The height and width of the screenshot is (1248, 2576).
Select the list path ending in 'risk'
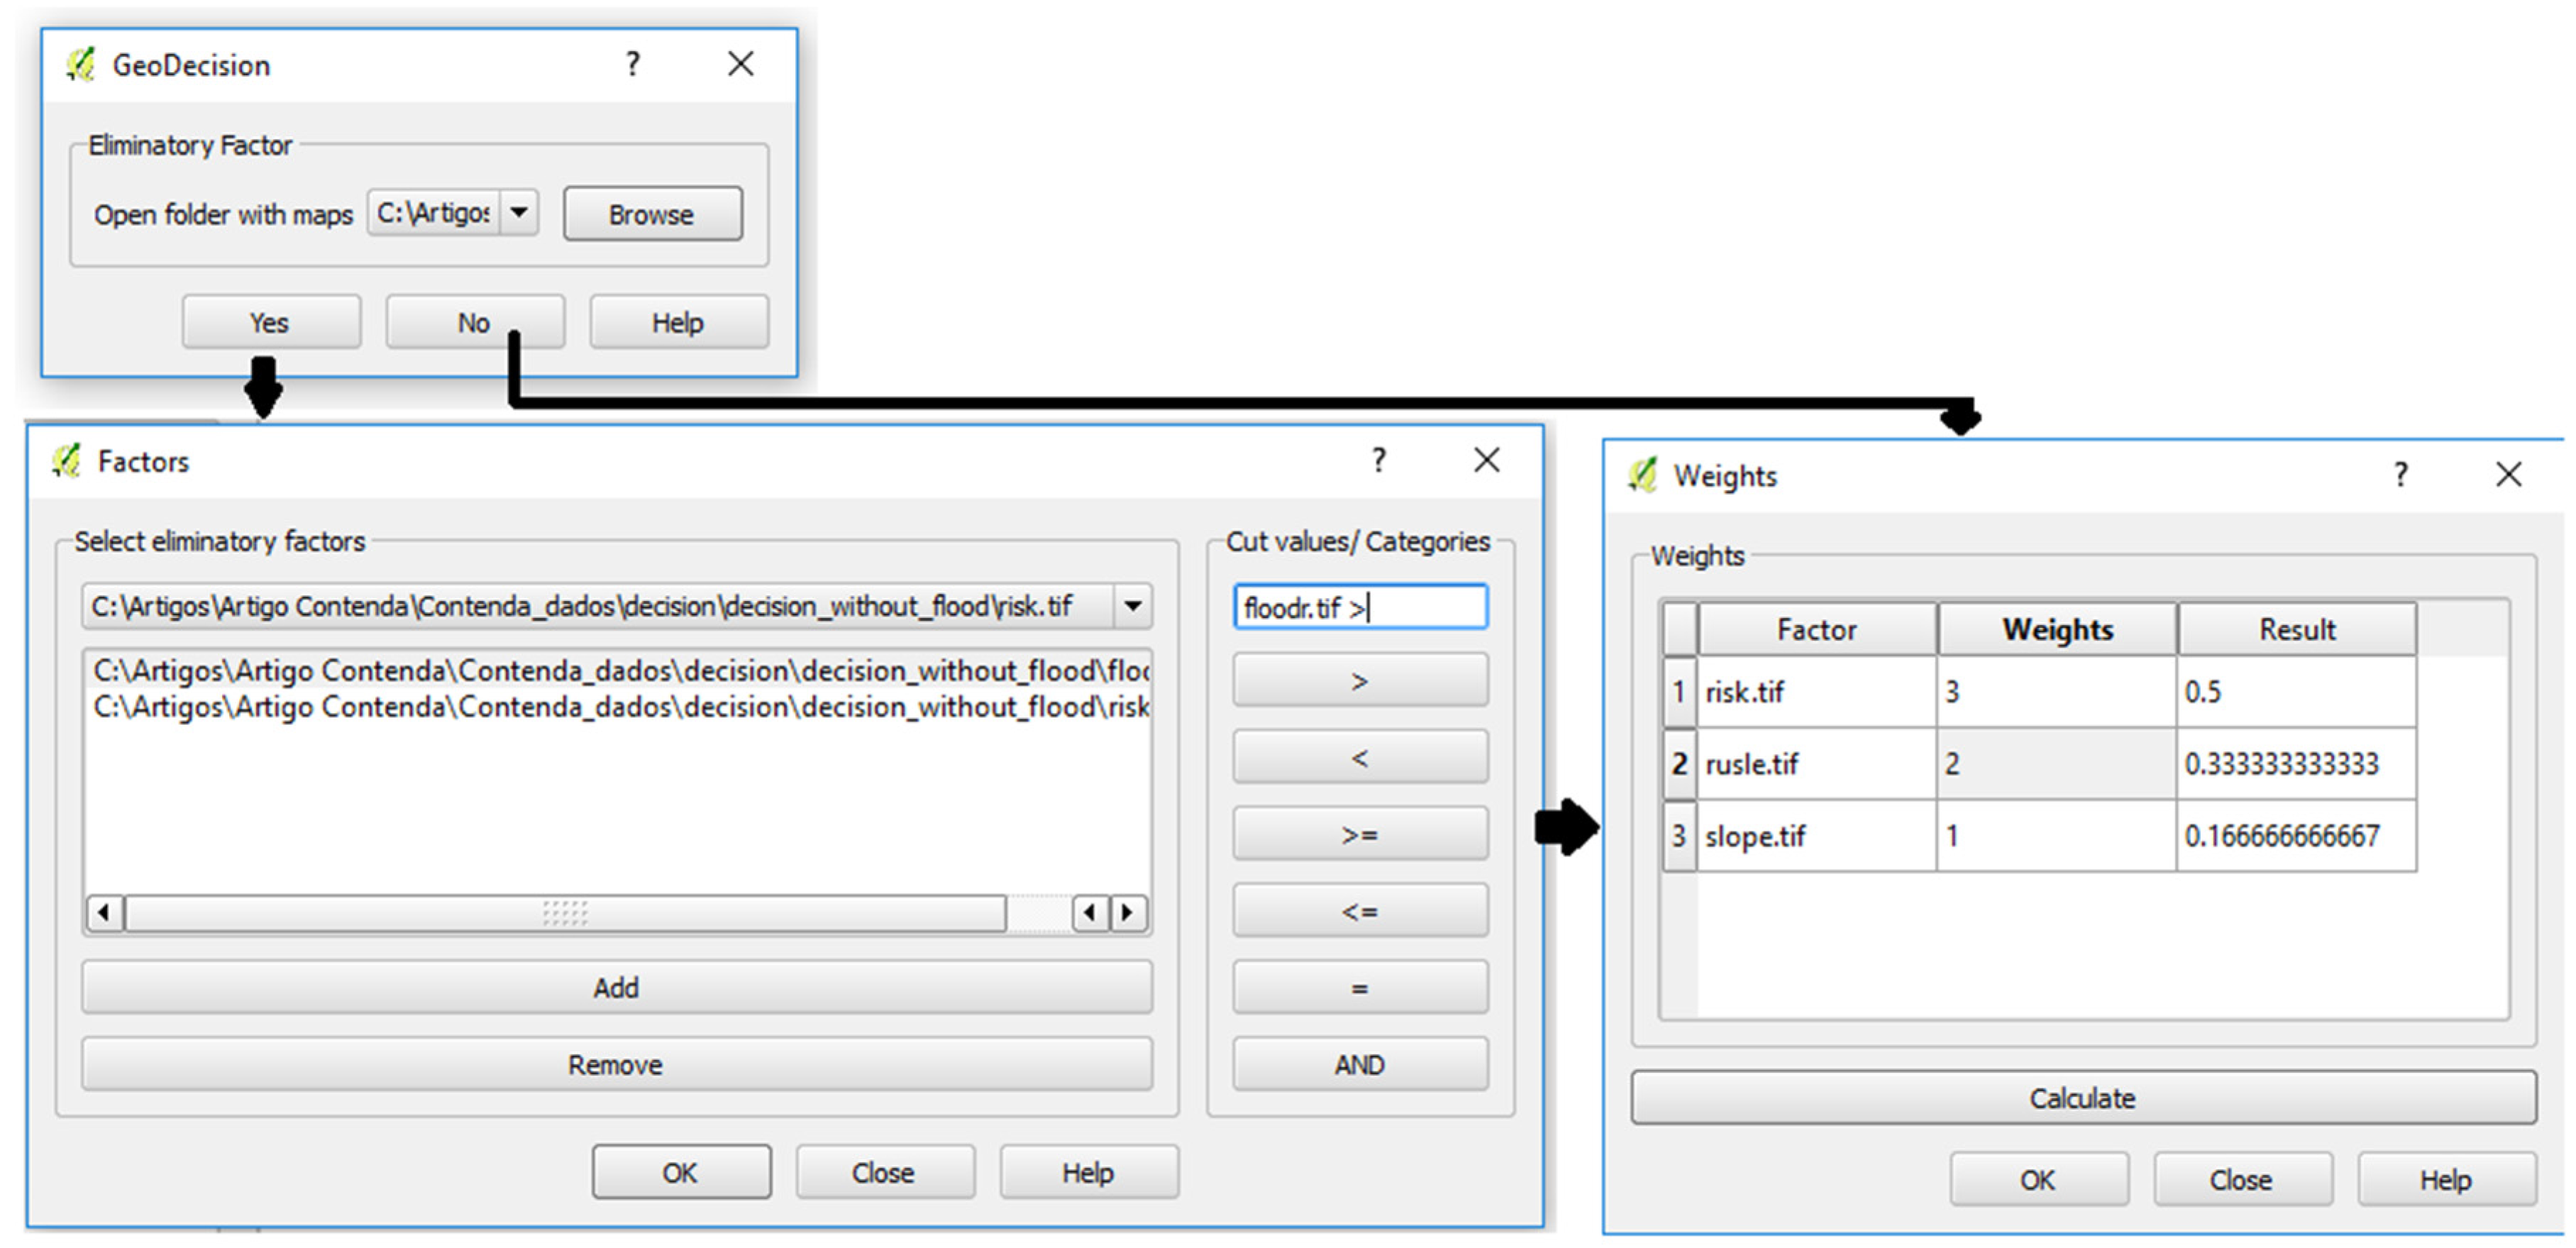click(x=620, y=707)
